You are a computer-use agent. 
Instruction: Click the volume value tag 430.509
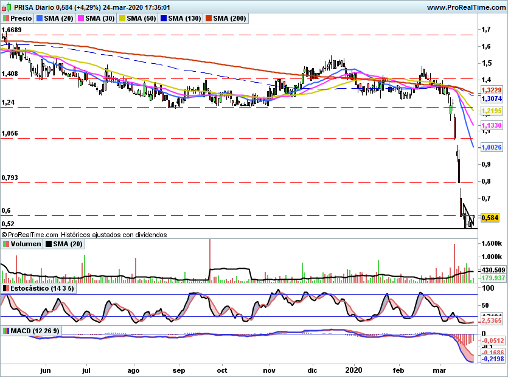point(491,270)
